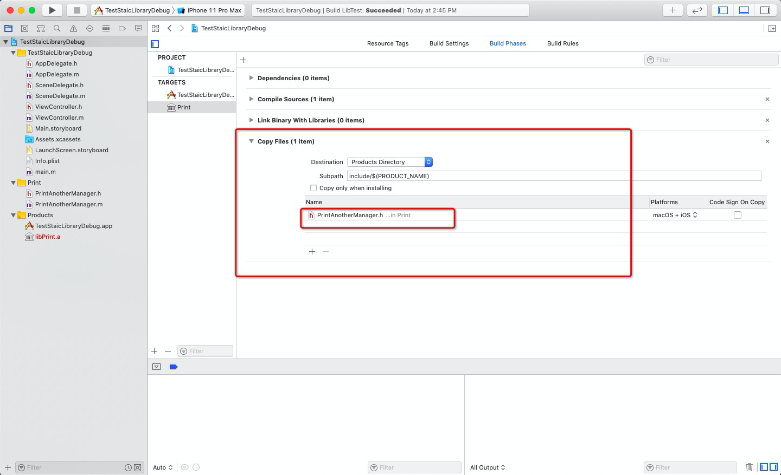Open the Debug navigator
The image size is (781, 475).
[106, 28]
